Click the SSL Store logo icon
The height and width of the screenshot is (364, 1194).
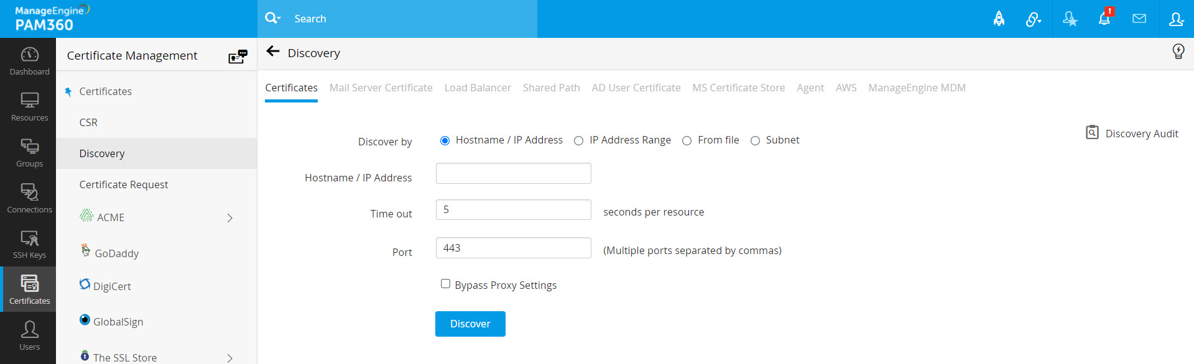(x=85, y=355)
